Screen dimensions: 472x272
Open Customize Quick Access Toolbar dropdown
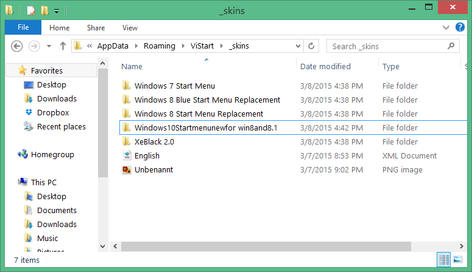(56, 11)
